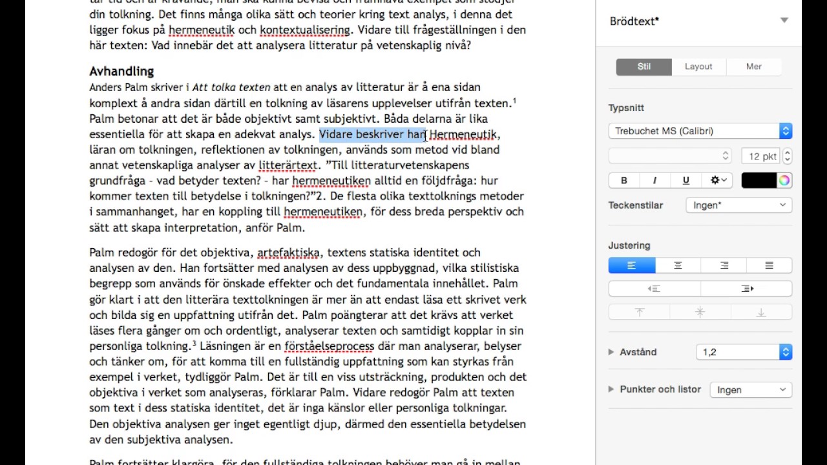Decrease the paragraph indent
Image resolution: width=827 pixels, height=465 pixels.
654,289
